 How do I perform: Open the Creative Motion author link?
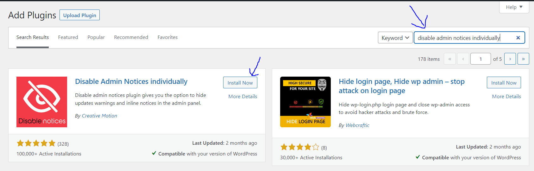point(99,116)
